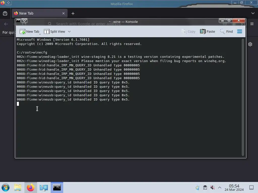This screenshot has width=258, height=193.
Task: Maximize the Konsole window
Action: [229, 21]
